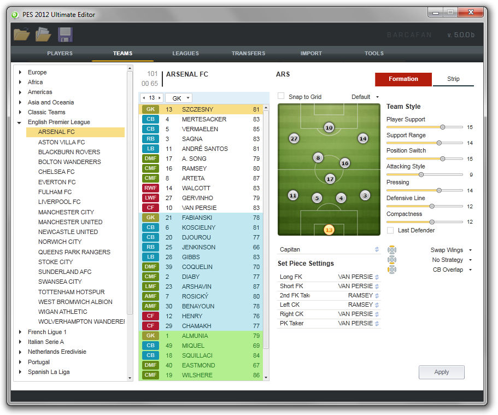This screenshot has height=415, width=498.
Task: Adjust the Pressing slider
Action: pos(438,190)
